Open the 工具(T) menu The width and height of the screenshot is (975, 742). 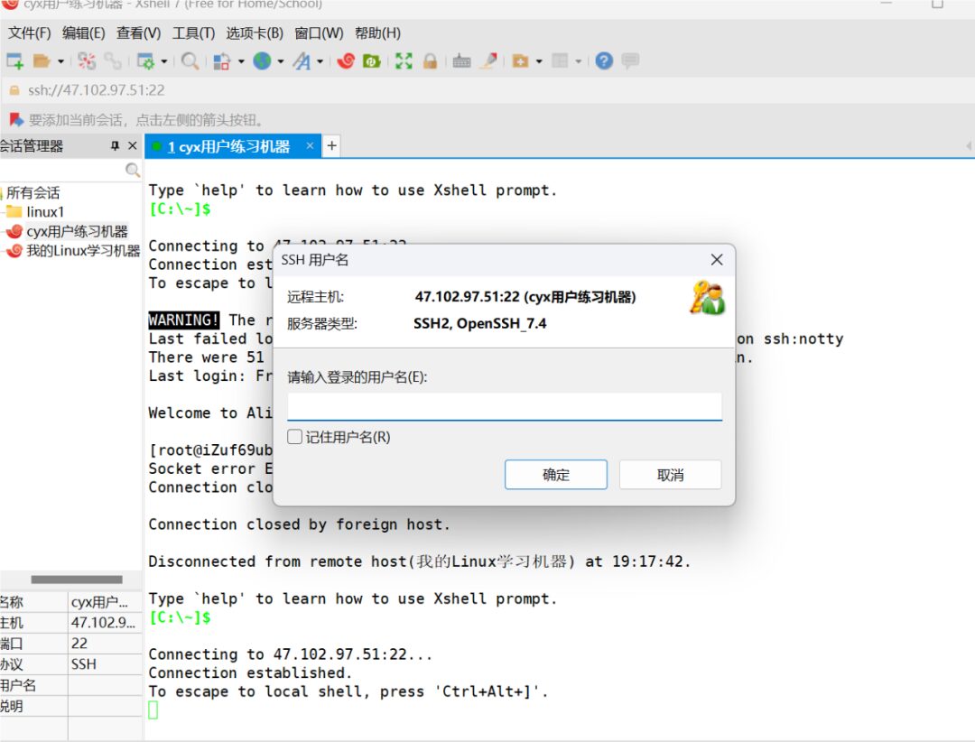tap(193, 33)
